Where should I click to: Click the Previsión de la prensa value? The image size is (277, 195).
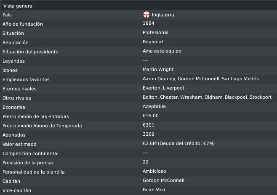pos(145,162)
